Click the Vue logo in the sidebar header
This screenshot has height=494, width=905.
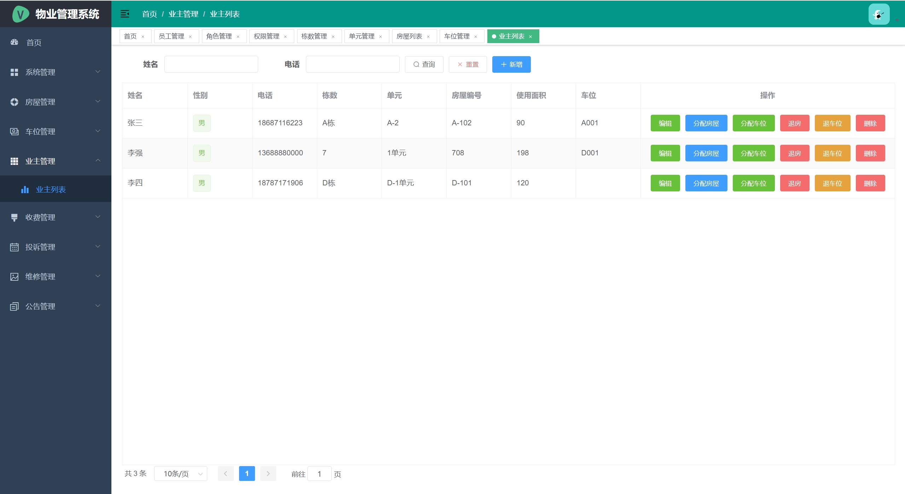pyautogui.click(x=21, y=14)
